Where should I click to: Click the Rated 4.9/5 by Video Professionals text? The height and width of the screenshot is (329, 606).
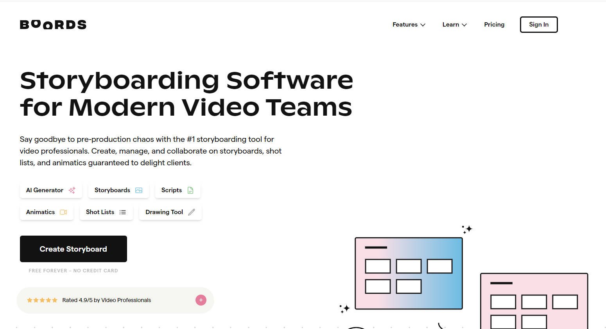[107, 300]
